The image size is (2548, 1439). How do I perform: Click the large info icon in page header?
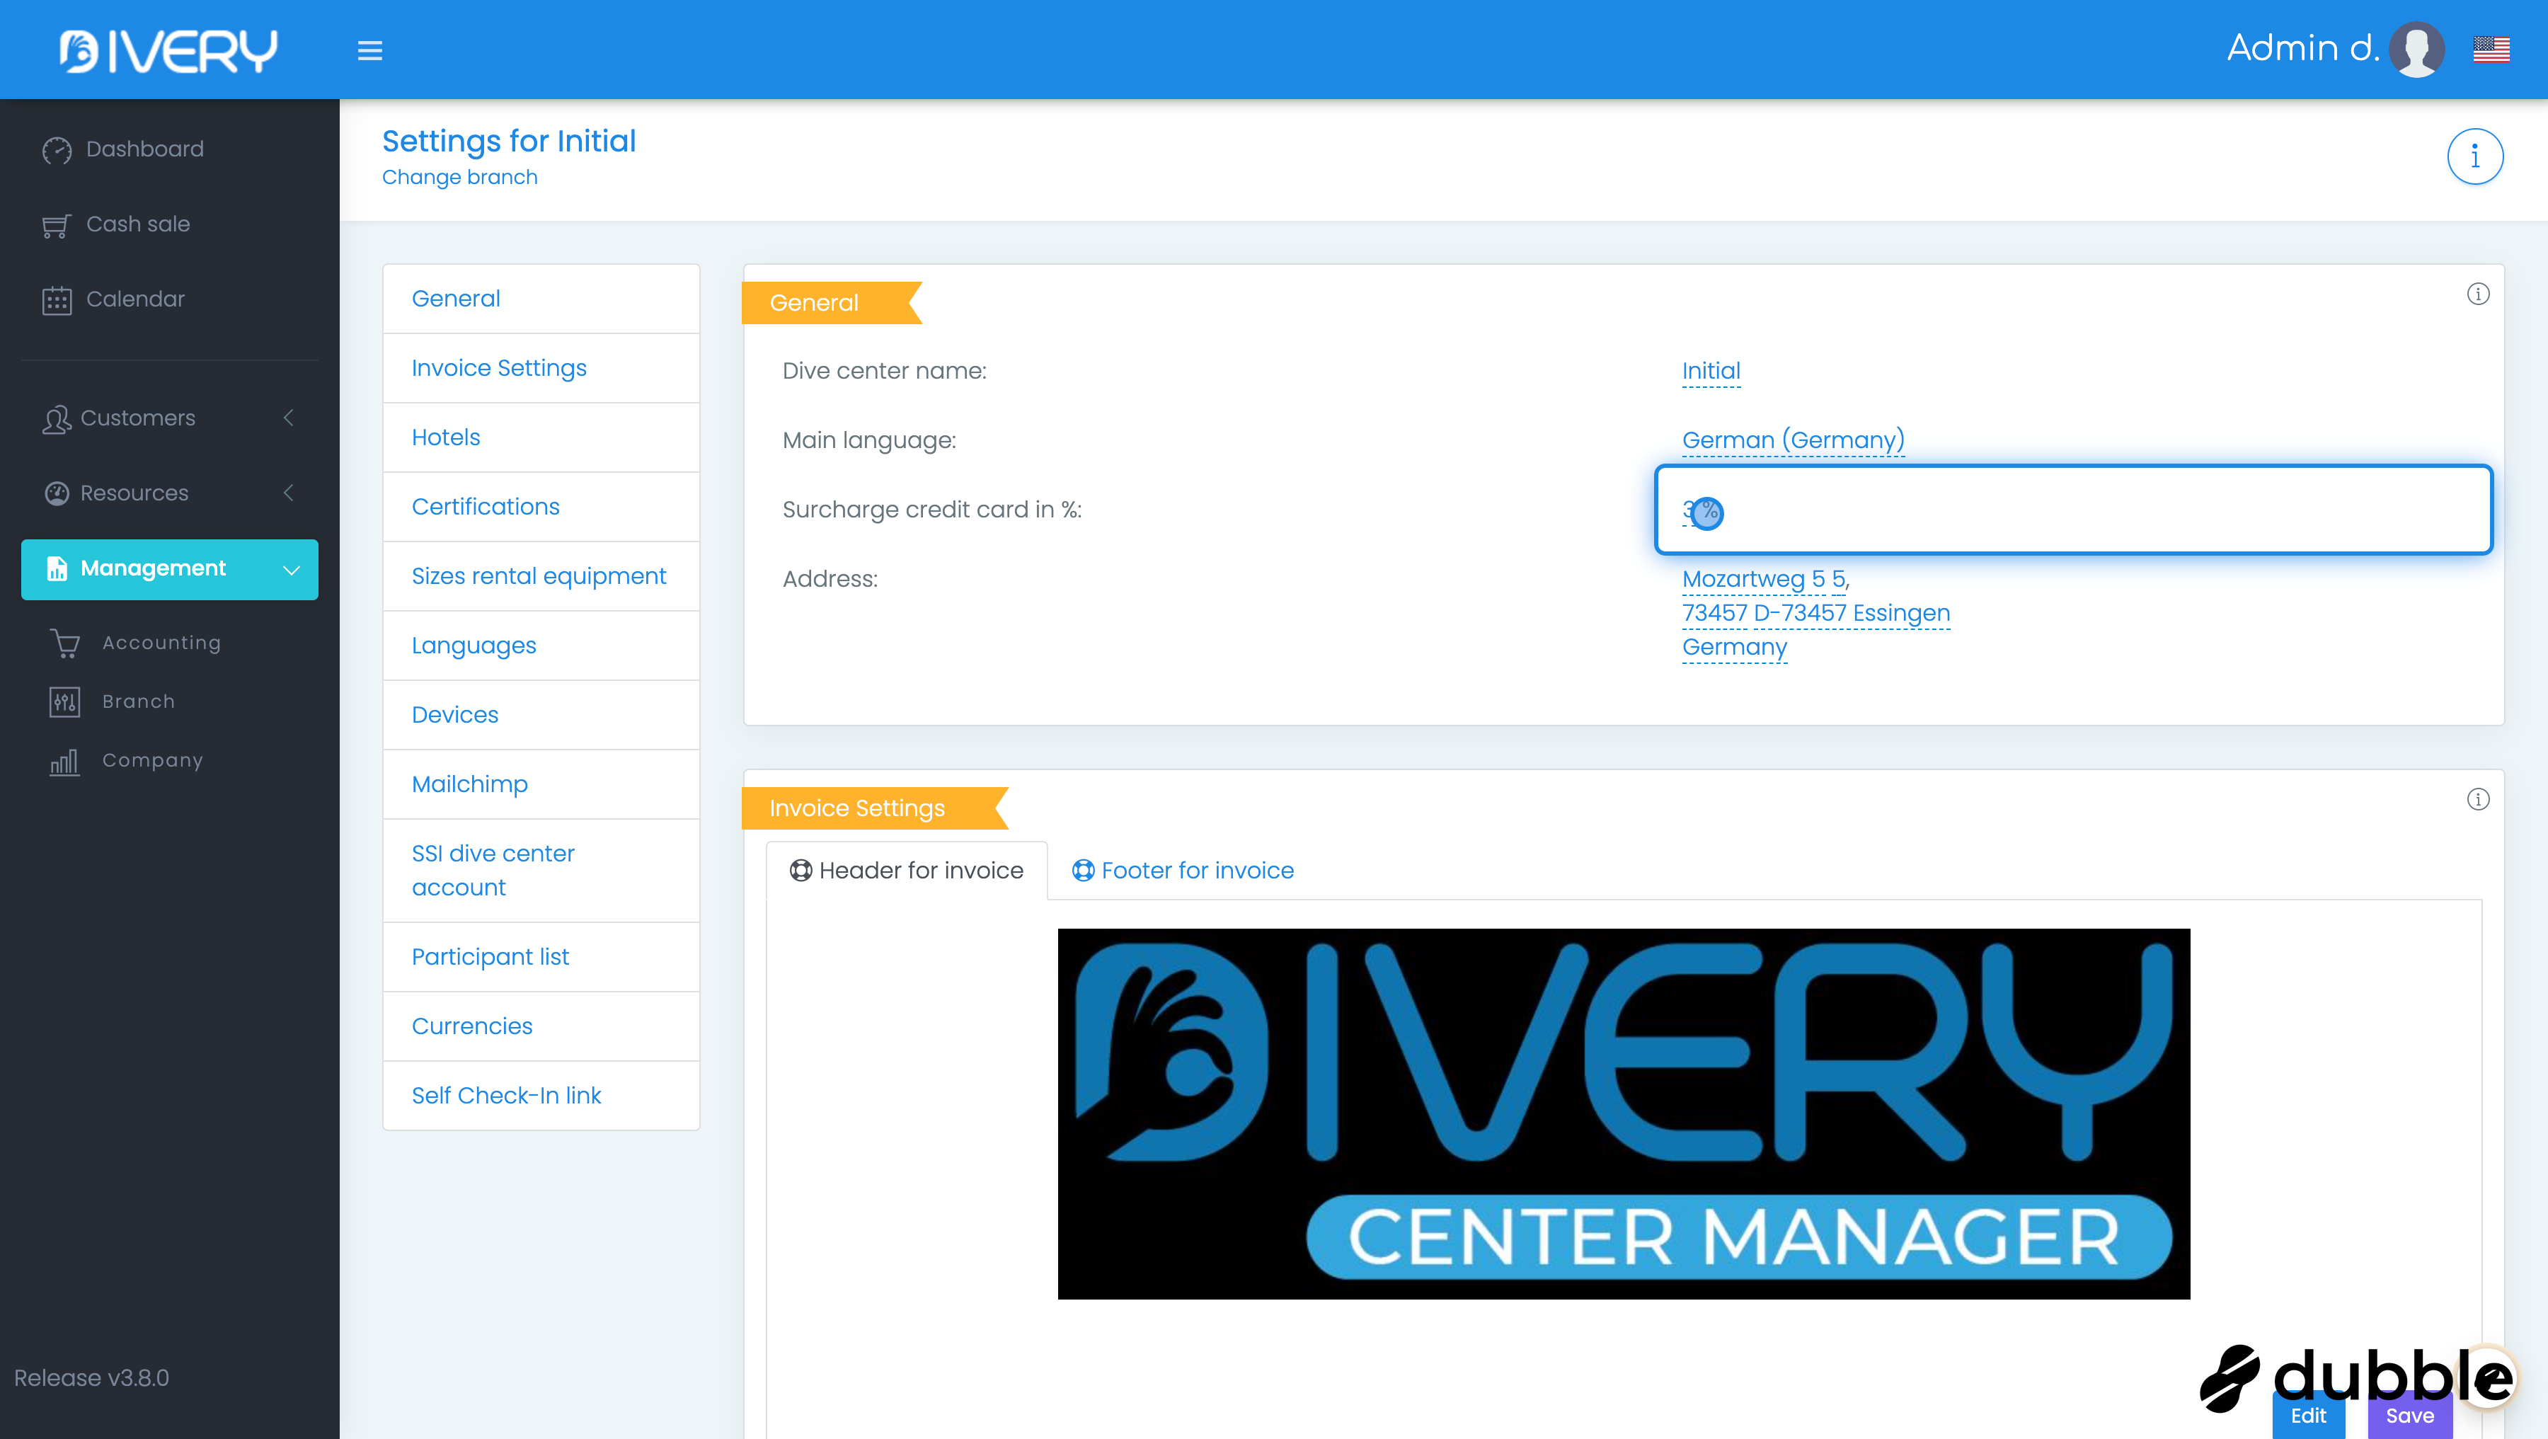pyautogui.click(x=2475, y=156)
